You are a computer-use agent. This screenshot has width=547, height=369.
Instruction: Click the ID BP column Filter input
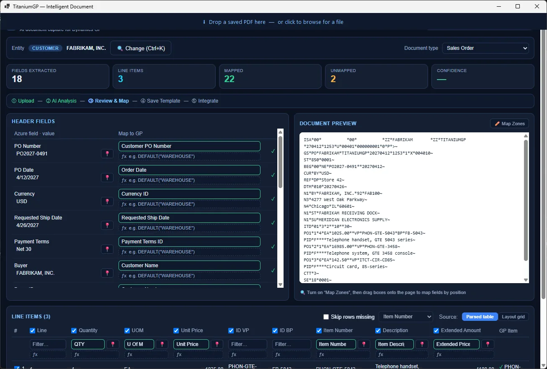(292, 344)
